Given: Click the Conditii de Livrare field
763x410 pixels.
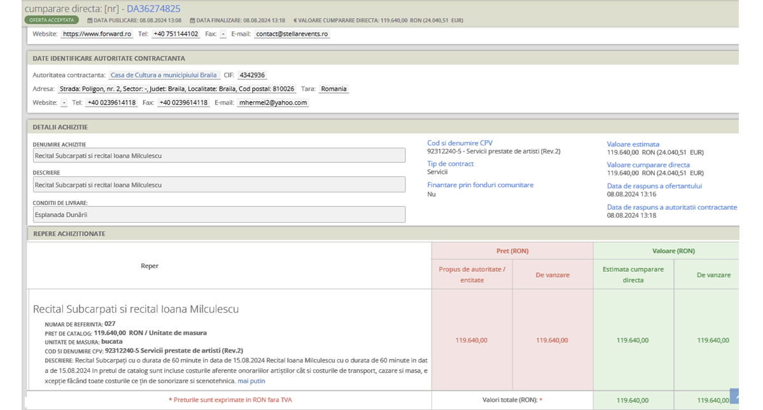Looking at the screenshot, I should 219,215.
